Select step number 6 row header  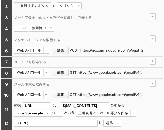(x=6, y=51)
